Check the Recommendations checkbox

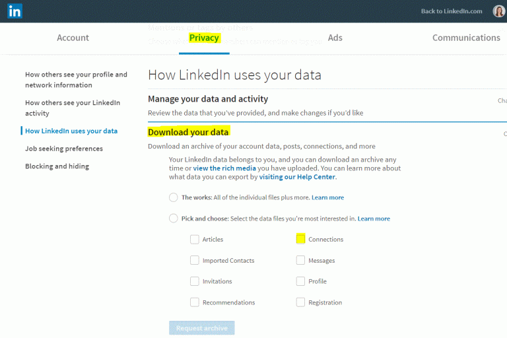point(195,302)
